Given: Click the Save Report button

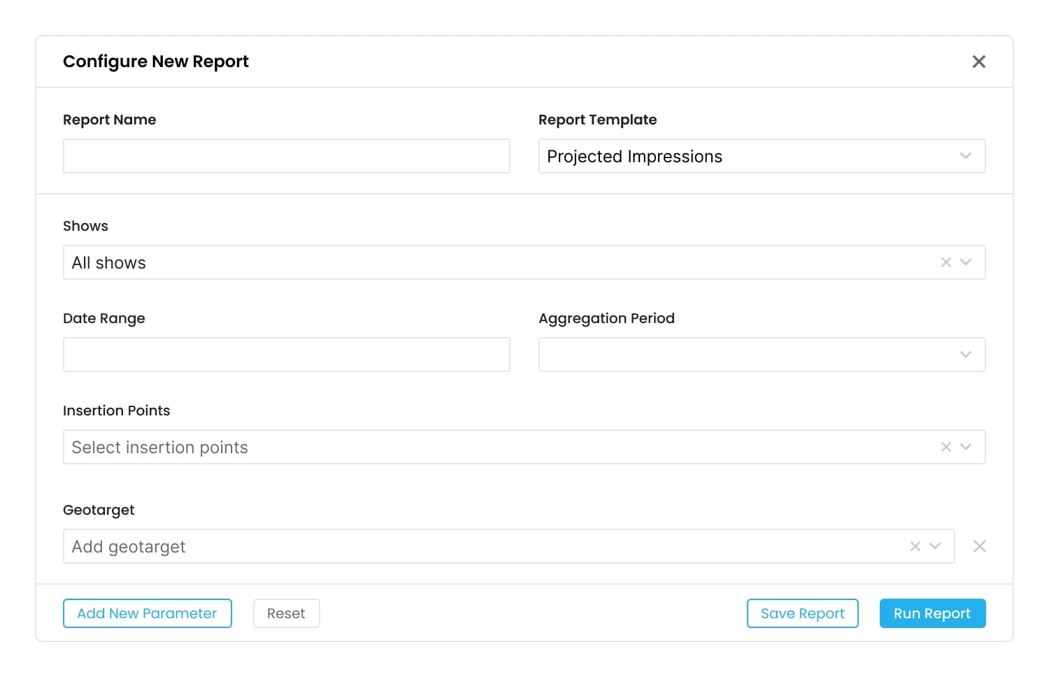Looking at the screenshot, I should [802, 613].
